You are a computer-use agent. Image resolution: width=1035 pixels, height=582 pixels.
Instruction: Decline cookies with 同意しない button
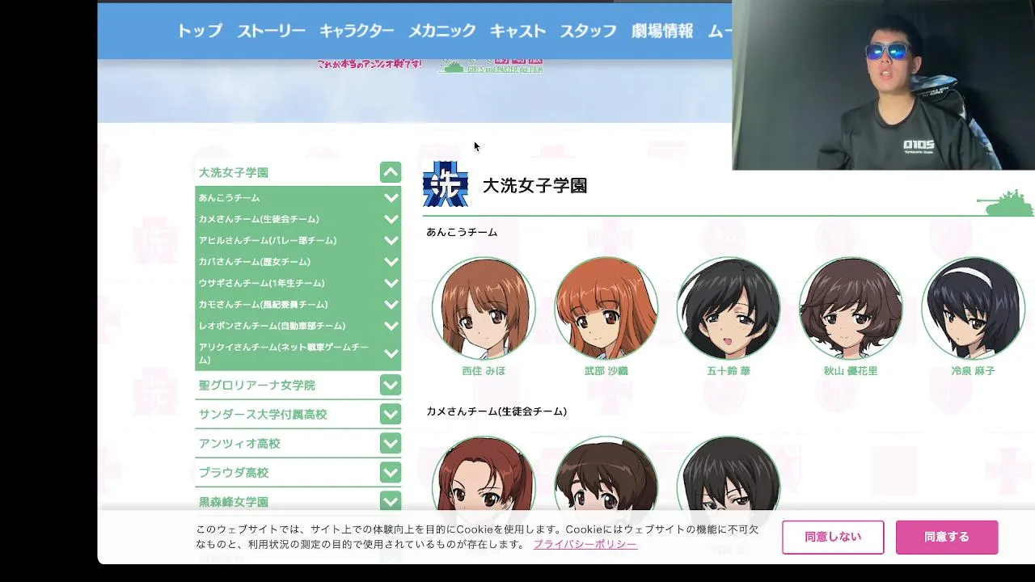coord(833,538)
